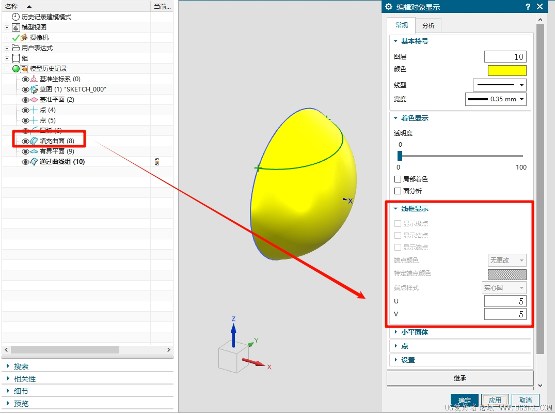Click the 继承 button

(x=460, y=378)
